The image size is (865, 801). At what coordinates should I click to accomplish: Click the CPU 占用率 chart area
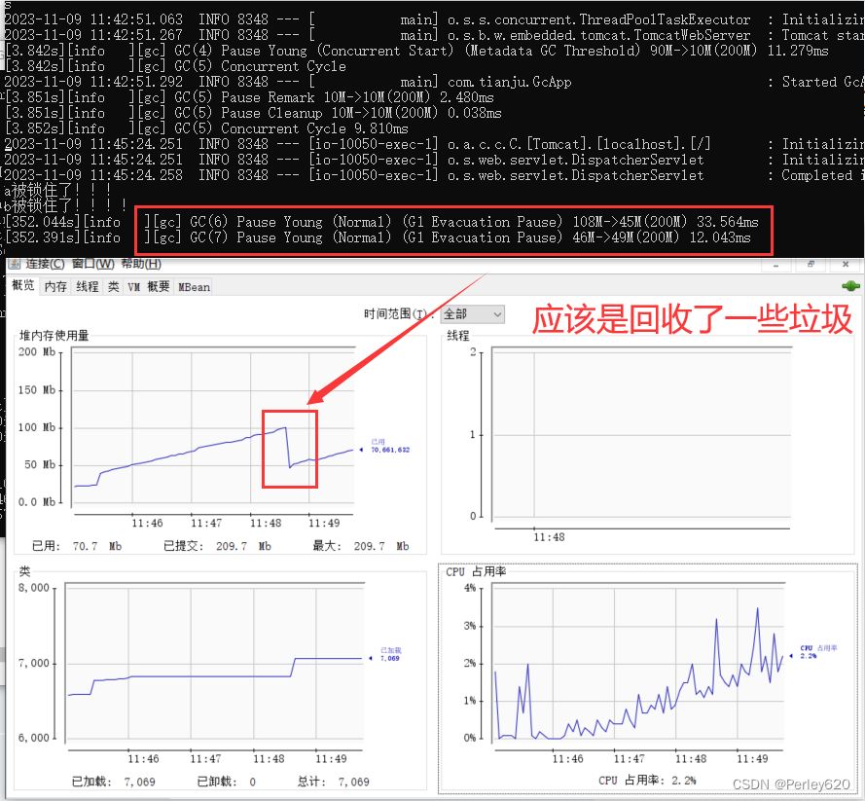tap(637, 663)
